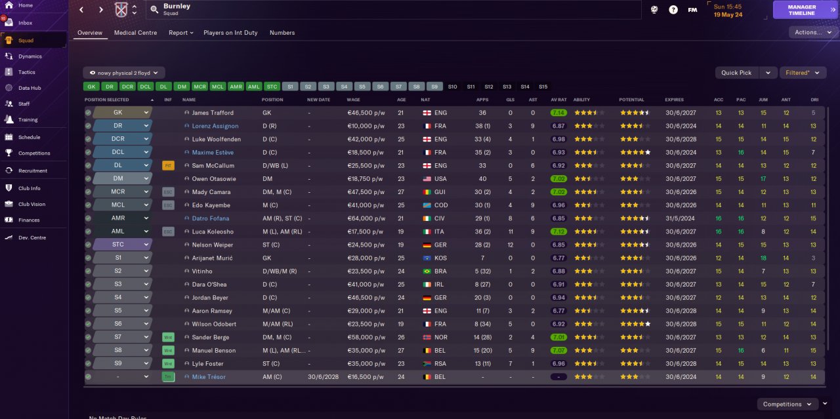The height and width of the screenshot is (419, 840).
Task: Sort by the AV RAT column header
Action: [558, 100]
